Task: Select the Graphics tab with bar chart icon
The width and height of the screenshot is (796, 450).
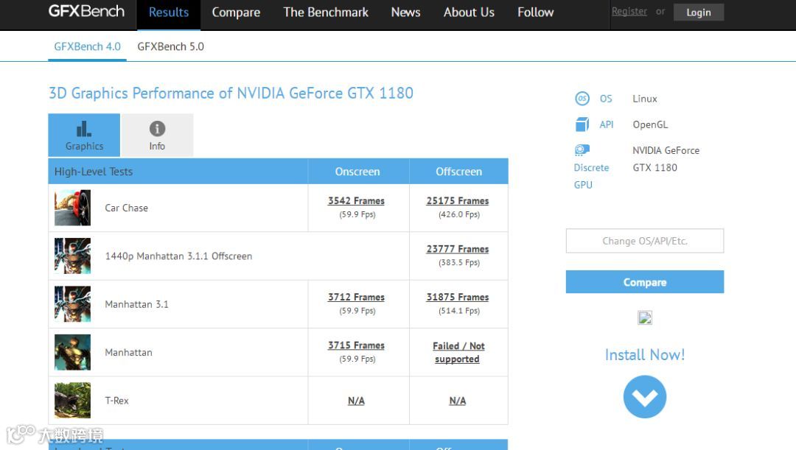Action: point(84,135)
